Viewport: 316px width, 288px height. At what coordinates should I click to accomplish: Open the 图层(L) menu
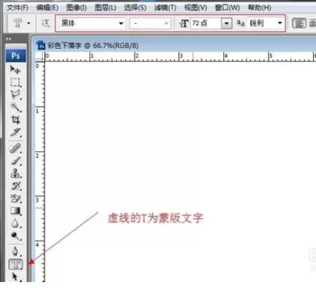pos(106,7)
